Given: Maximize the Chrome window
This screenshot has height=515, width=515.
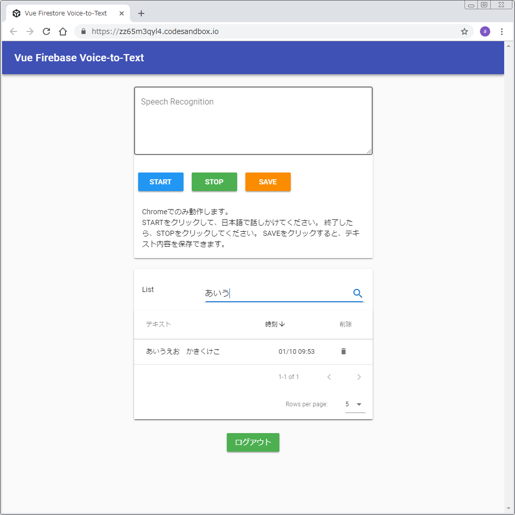Looking at the screenshot, I should (484, 5).
